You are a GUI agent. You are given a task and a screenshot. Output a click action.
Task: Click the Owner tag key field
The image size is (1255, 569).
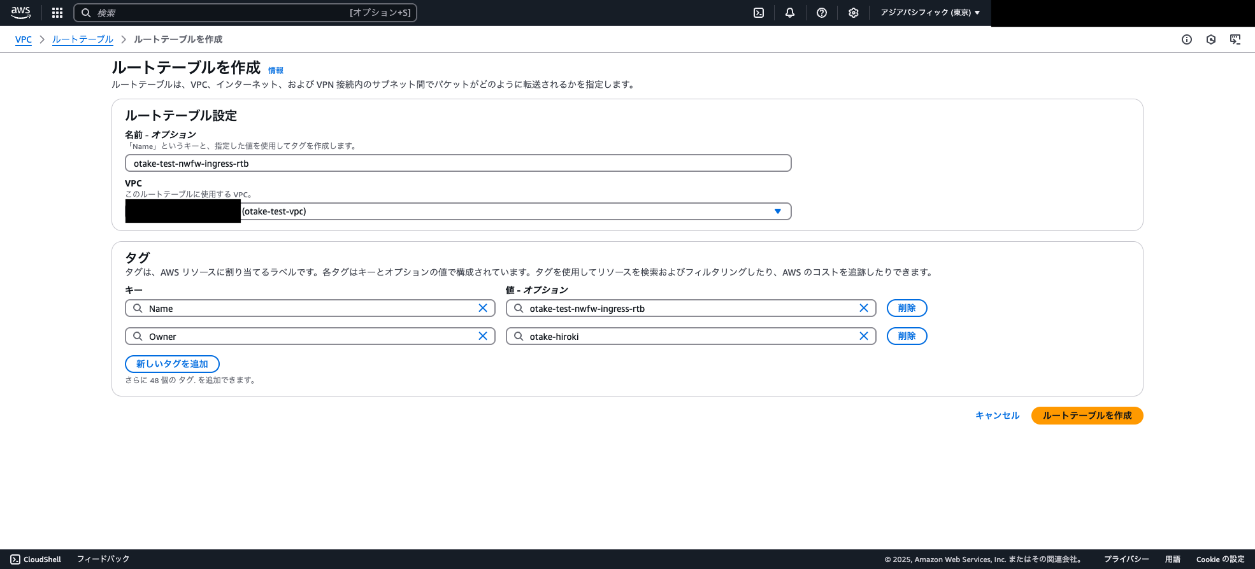tap(310, 336)
